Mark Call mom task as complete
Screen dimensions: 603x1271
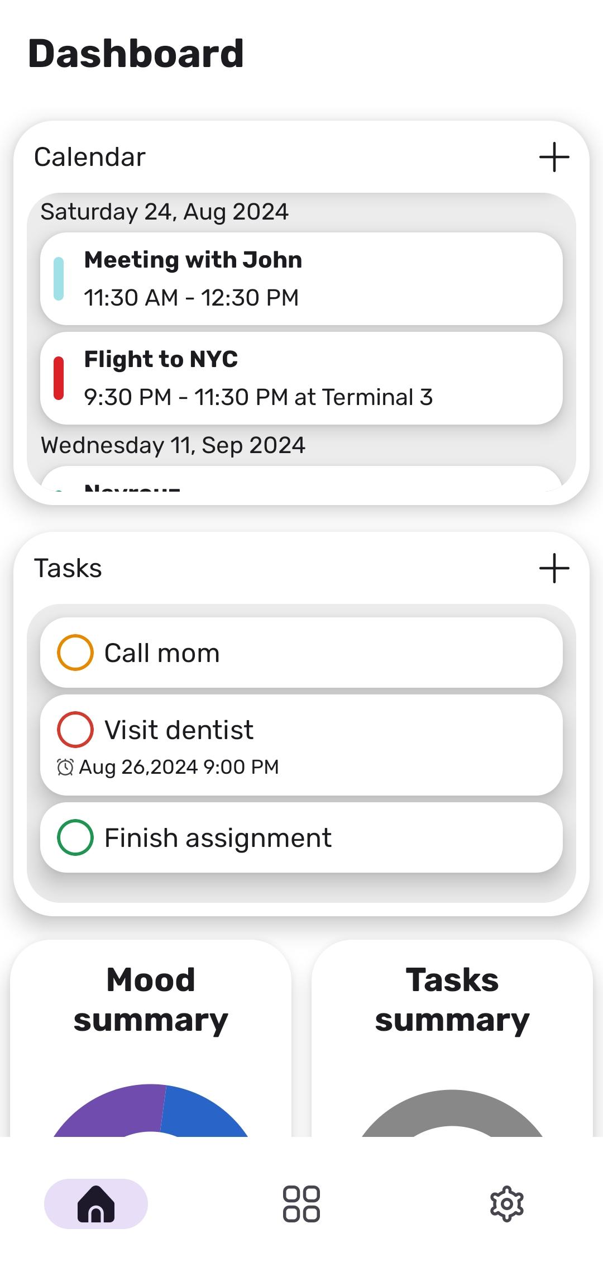(75, 653)
